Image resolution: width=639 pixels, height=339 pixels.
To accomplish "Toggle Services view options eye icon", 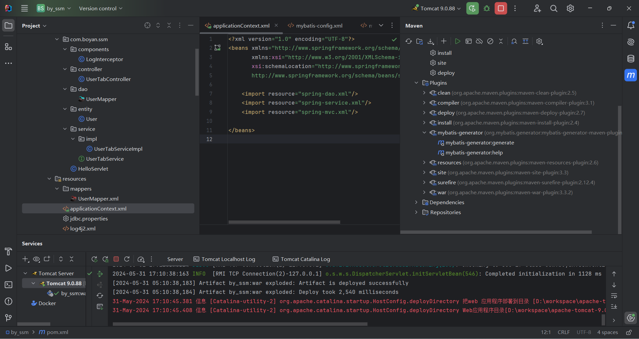I will (x=36, y=259).
